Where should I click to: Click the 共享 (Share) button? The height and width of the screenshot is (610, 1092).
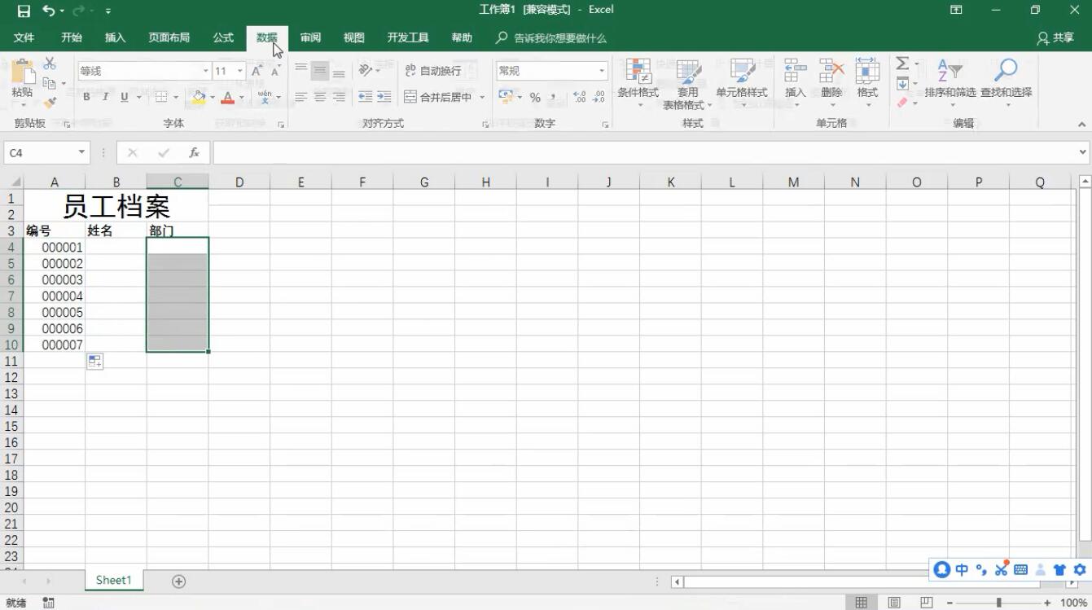(1056, 37)
